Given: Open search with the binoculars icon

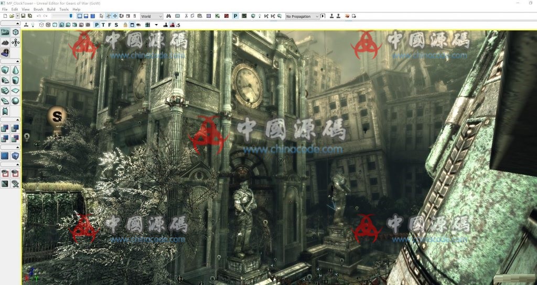Looking at the screenshot, I should [x=168, y=16].
